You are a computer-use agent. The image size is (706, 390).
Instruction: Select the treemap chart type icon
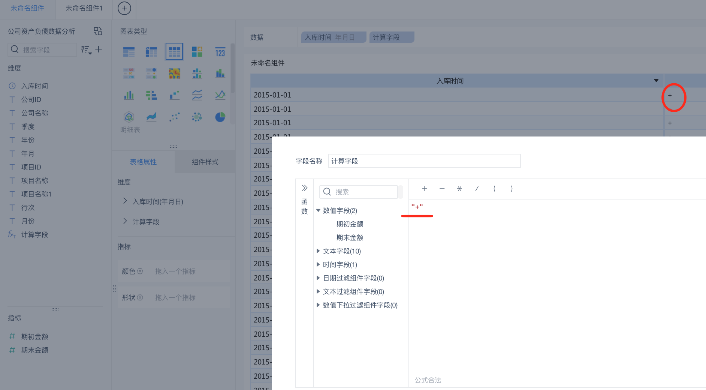197,52
